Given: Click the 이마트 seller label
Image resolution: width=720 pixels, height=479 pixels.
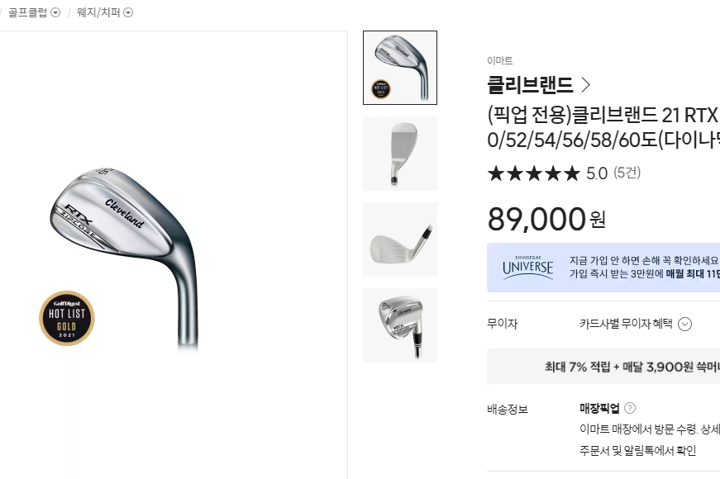Looking at the screenshot, I should point(500,60).
